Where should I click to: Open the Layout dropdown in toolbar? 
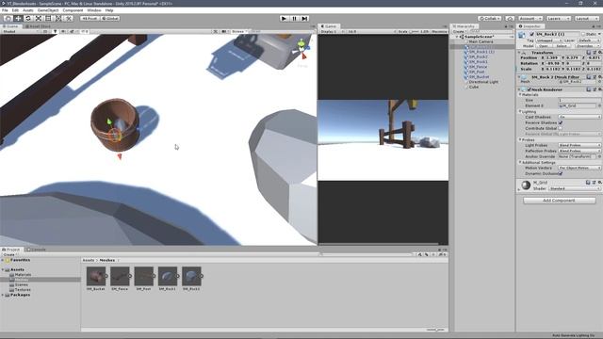(x=586, y=19)
